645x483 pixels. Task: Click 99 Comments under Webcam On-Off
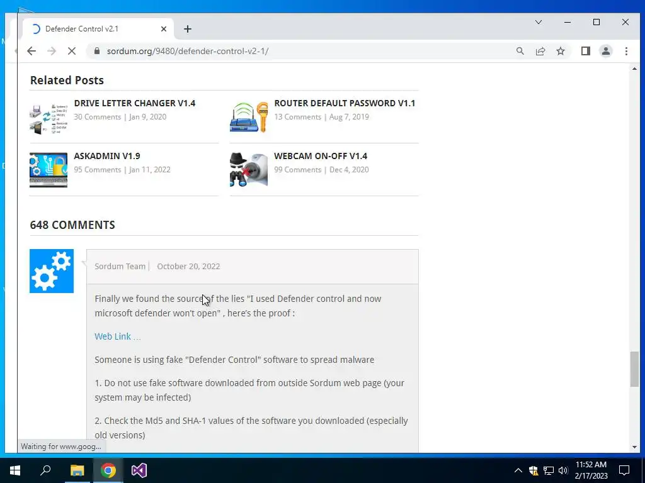pyautogui.click(x=297, y=170)
